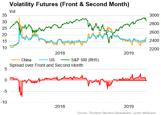Click the 2200 value on right axis
This screenshot has width=161, height=115.
click(154, 49)
